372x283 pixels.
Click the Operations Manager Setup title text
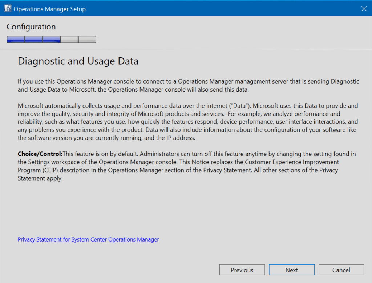click(x=49, y=9)
